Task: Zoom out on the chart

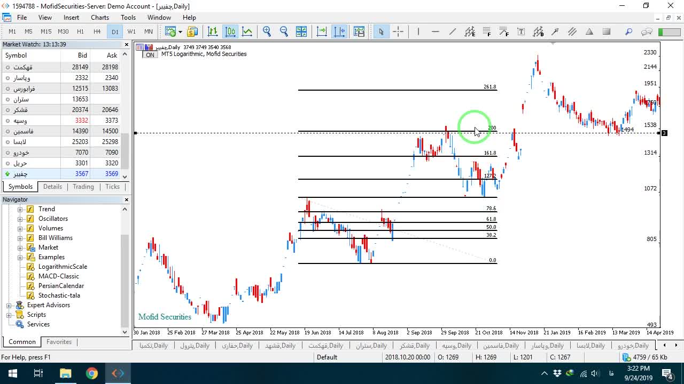Action: [284, 31]
